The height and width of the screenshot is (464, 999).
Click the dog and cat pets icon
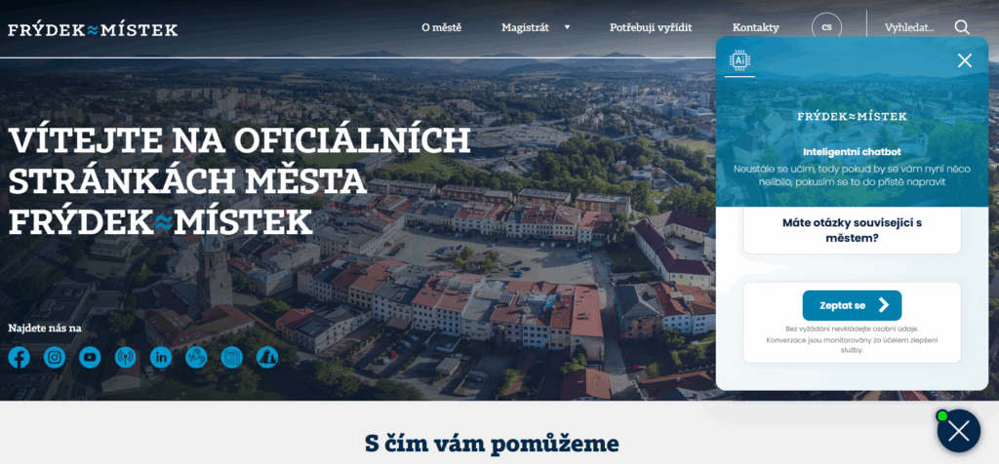(266, 358)
